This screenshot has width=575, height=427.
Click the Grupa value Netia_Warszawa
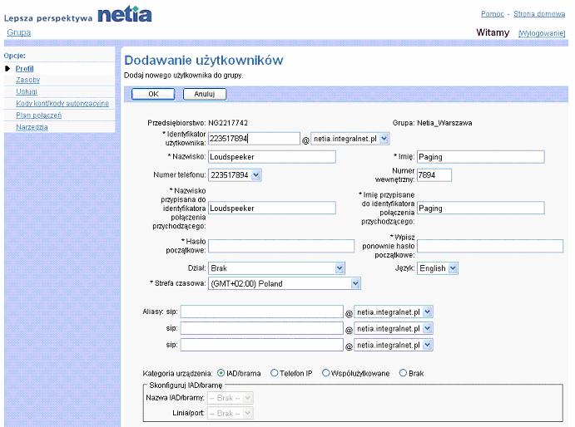[x=444, y=123]
